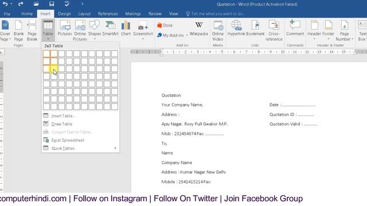Open the Page Number menu
Viewport: 367px width, 206px height.
click(344, 30)
